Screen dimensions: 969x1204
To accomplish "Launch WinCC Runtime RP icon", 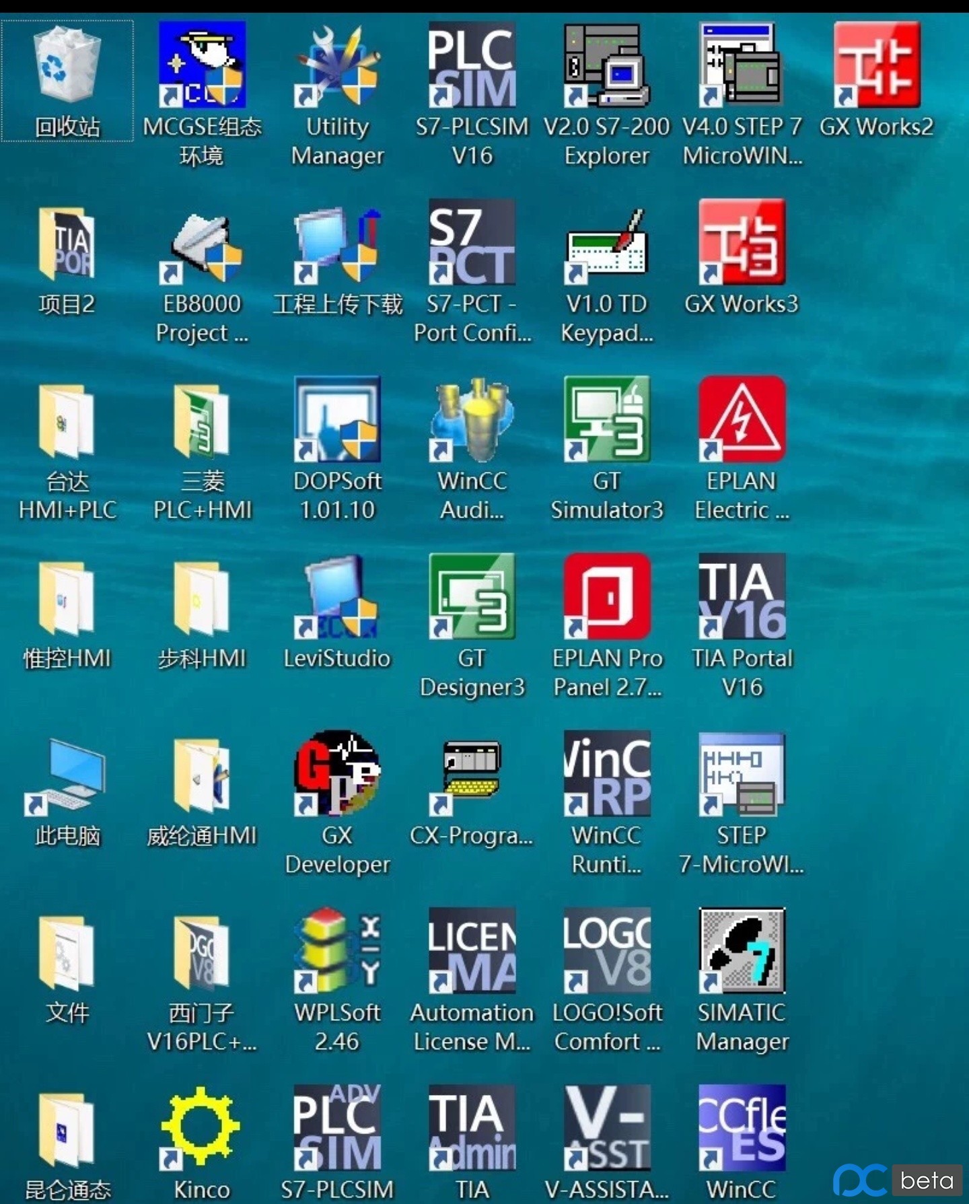I will 607,773.
